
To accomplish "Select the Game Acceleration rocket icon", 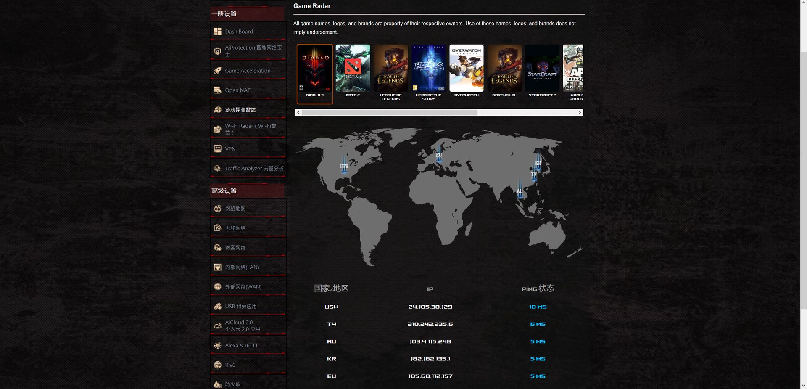I will [217, 71].
